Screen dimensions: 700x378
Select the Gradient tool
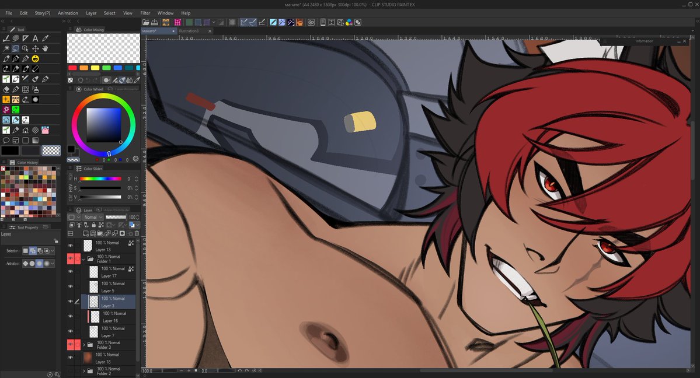pyautogui.click(x=35, y=141)
